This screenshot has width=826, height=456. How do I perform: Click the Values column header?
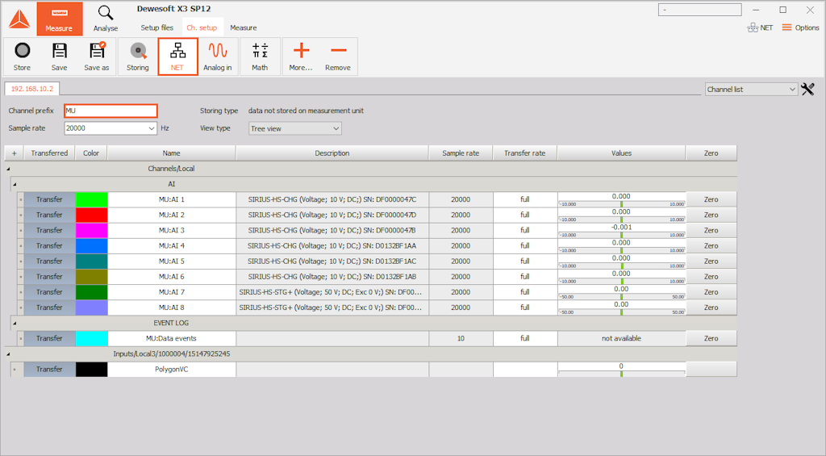coord(622,153)
